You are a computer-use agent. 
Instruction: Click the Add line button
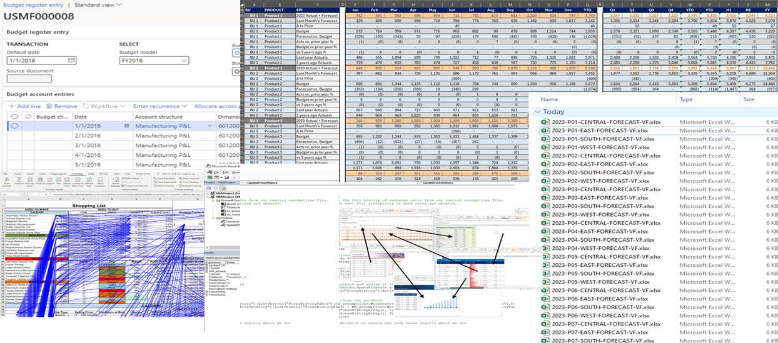pos(25,106)
